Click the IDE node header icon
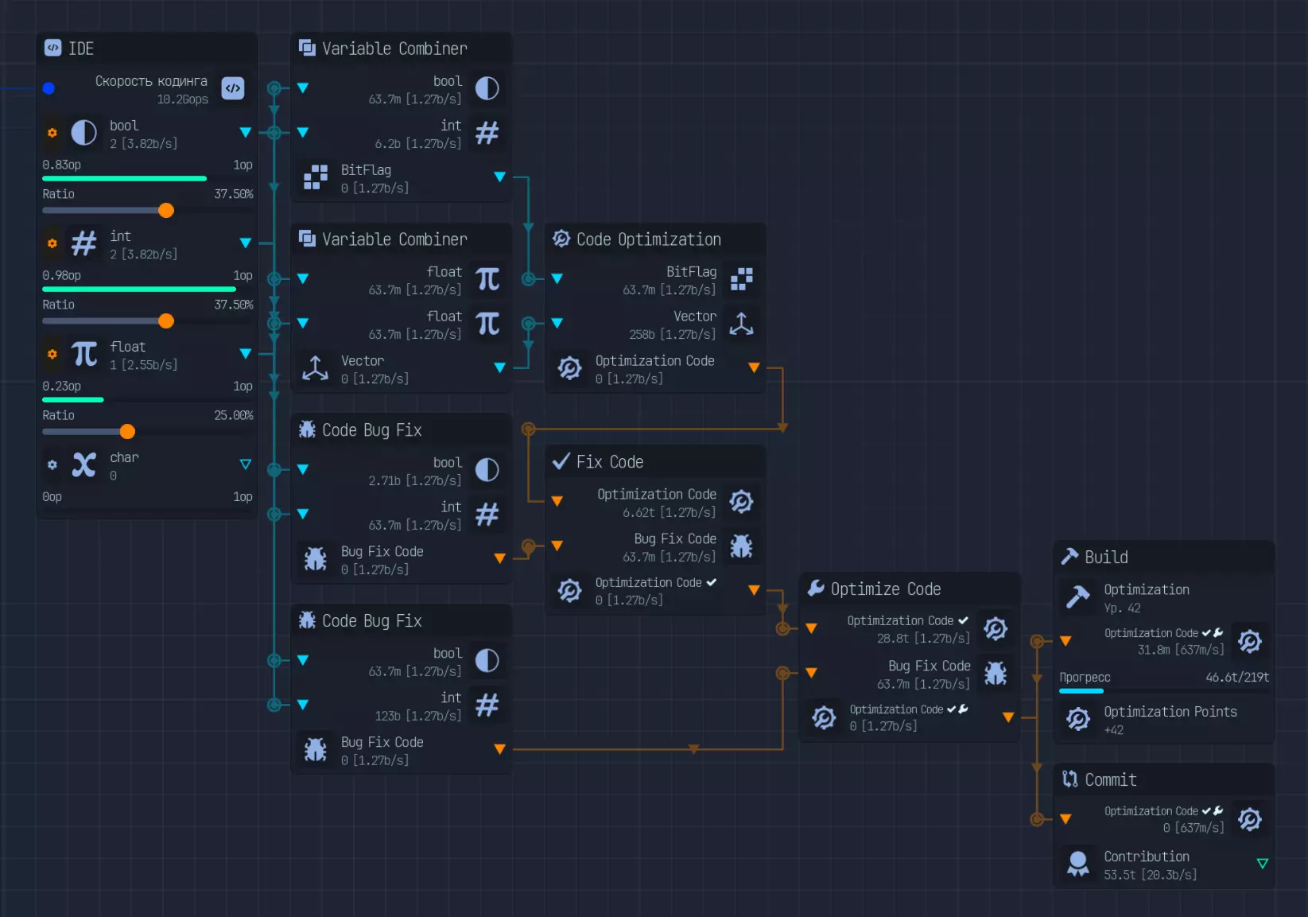 (52, 48)
